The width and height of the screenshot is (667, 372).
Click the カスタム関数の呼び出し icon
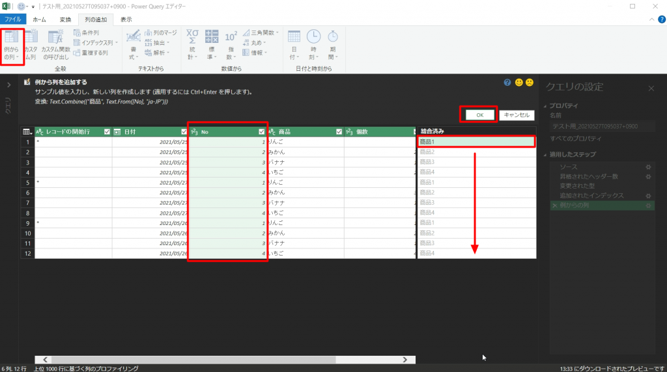[x=55, y=39]
